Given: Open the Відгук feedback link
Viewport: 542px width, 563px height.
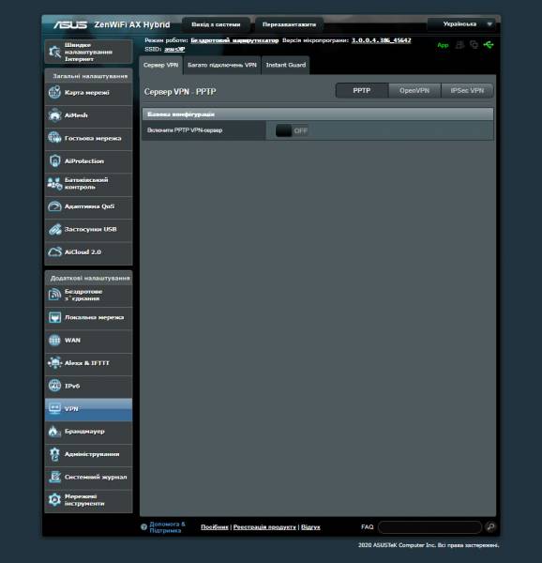Looking at the screenshot, I should pyautogui.click(x=310, y=527).
